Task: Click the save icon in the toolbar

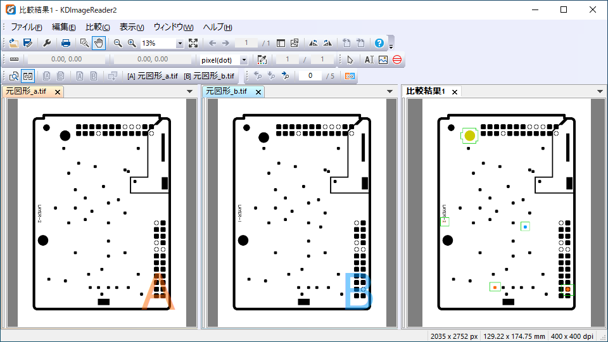Action: [x=27, y=43]
